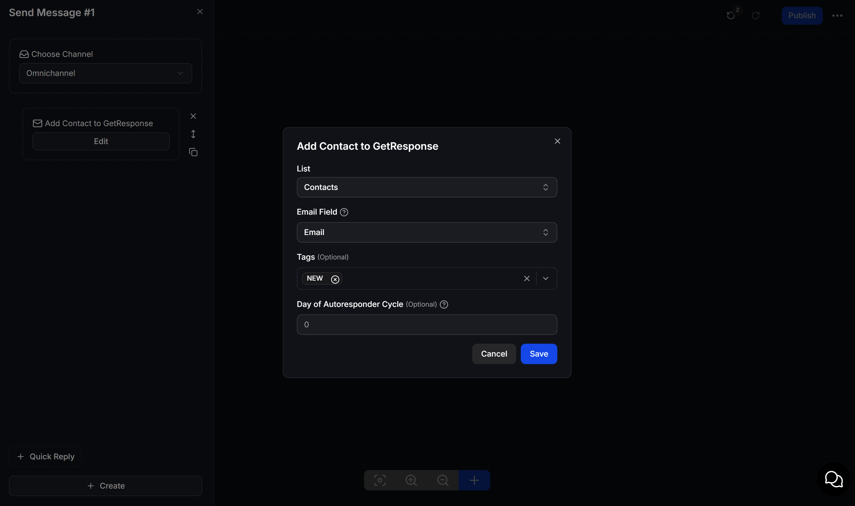Open the three-dot more options menu
Viewport: 855px width, 506px height.
click(837, 16)
